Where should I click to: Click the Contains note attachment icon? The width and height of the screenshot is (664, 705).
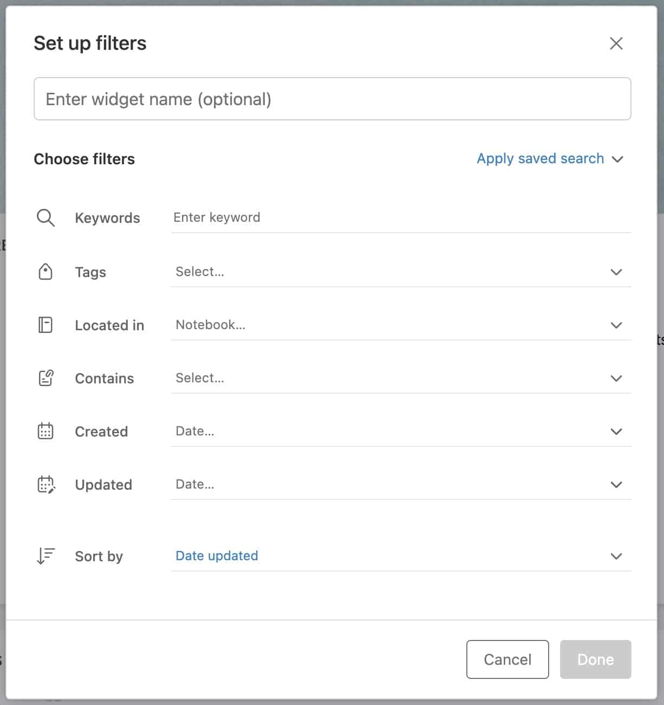pyautogui.click(x=46, y=378)
